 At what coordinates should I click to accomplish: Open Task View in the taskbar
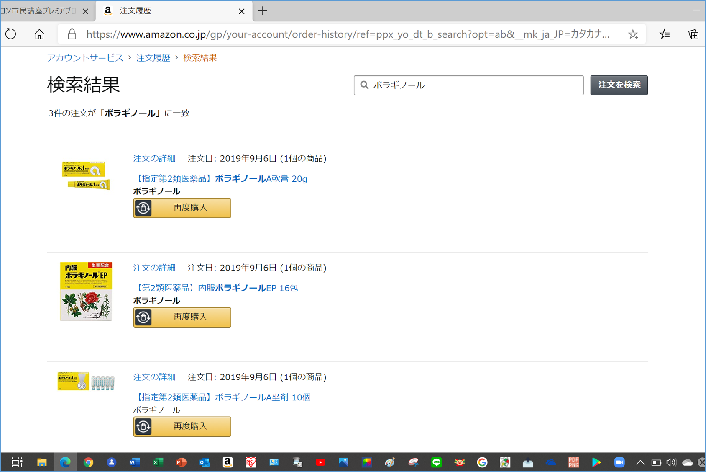(x=17, y=462)
